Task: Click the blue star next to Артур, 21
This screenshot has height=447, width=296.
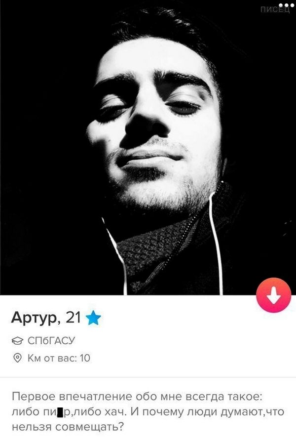Action: 93,318
